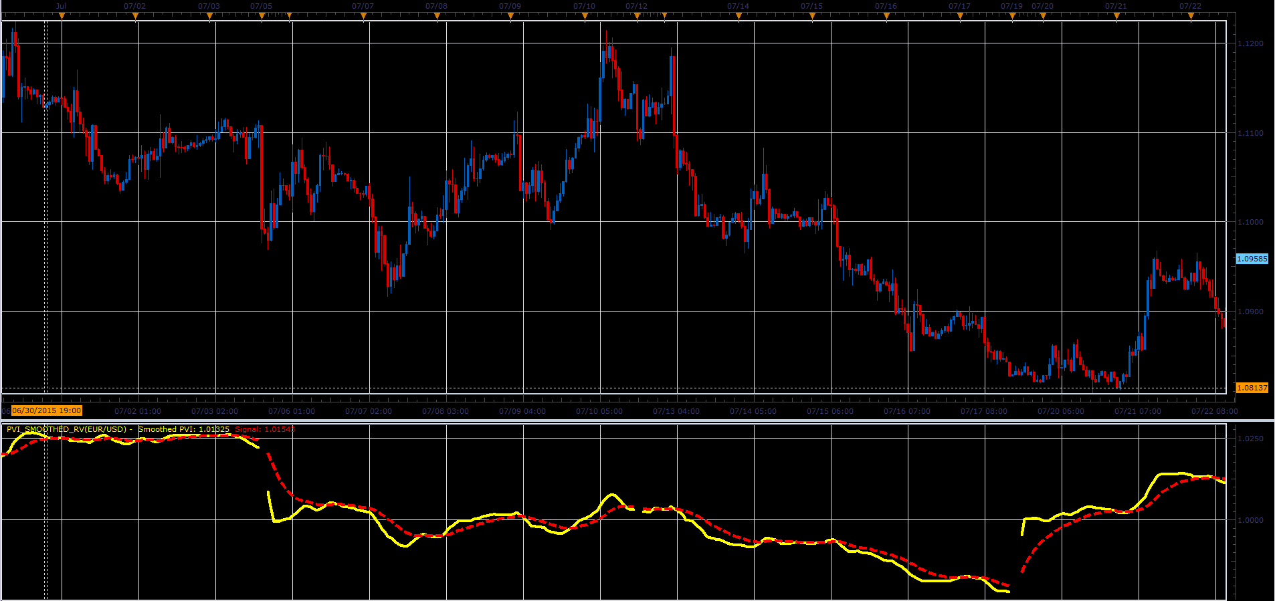The width and height of the screenshot is (1275, 601).
Task: Click the 07/13 04:00 time axis label
Action: point(676,411)
